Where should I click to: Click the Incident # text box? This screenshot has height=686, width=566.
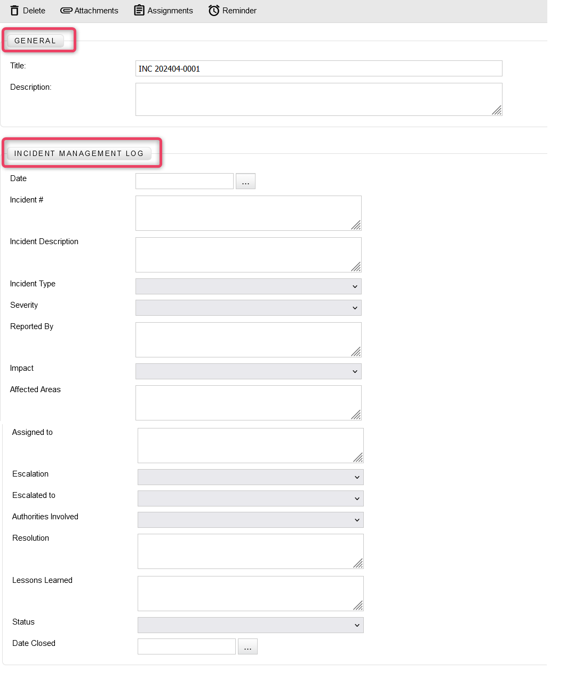coord(249,213)
